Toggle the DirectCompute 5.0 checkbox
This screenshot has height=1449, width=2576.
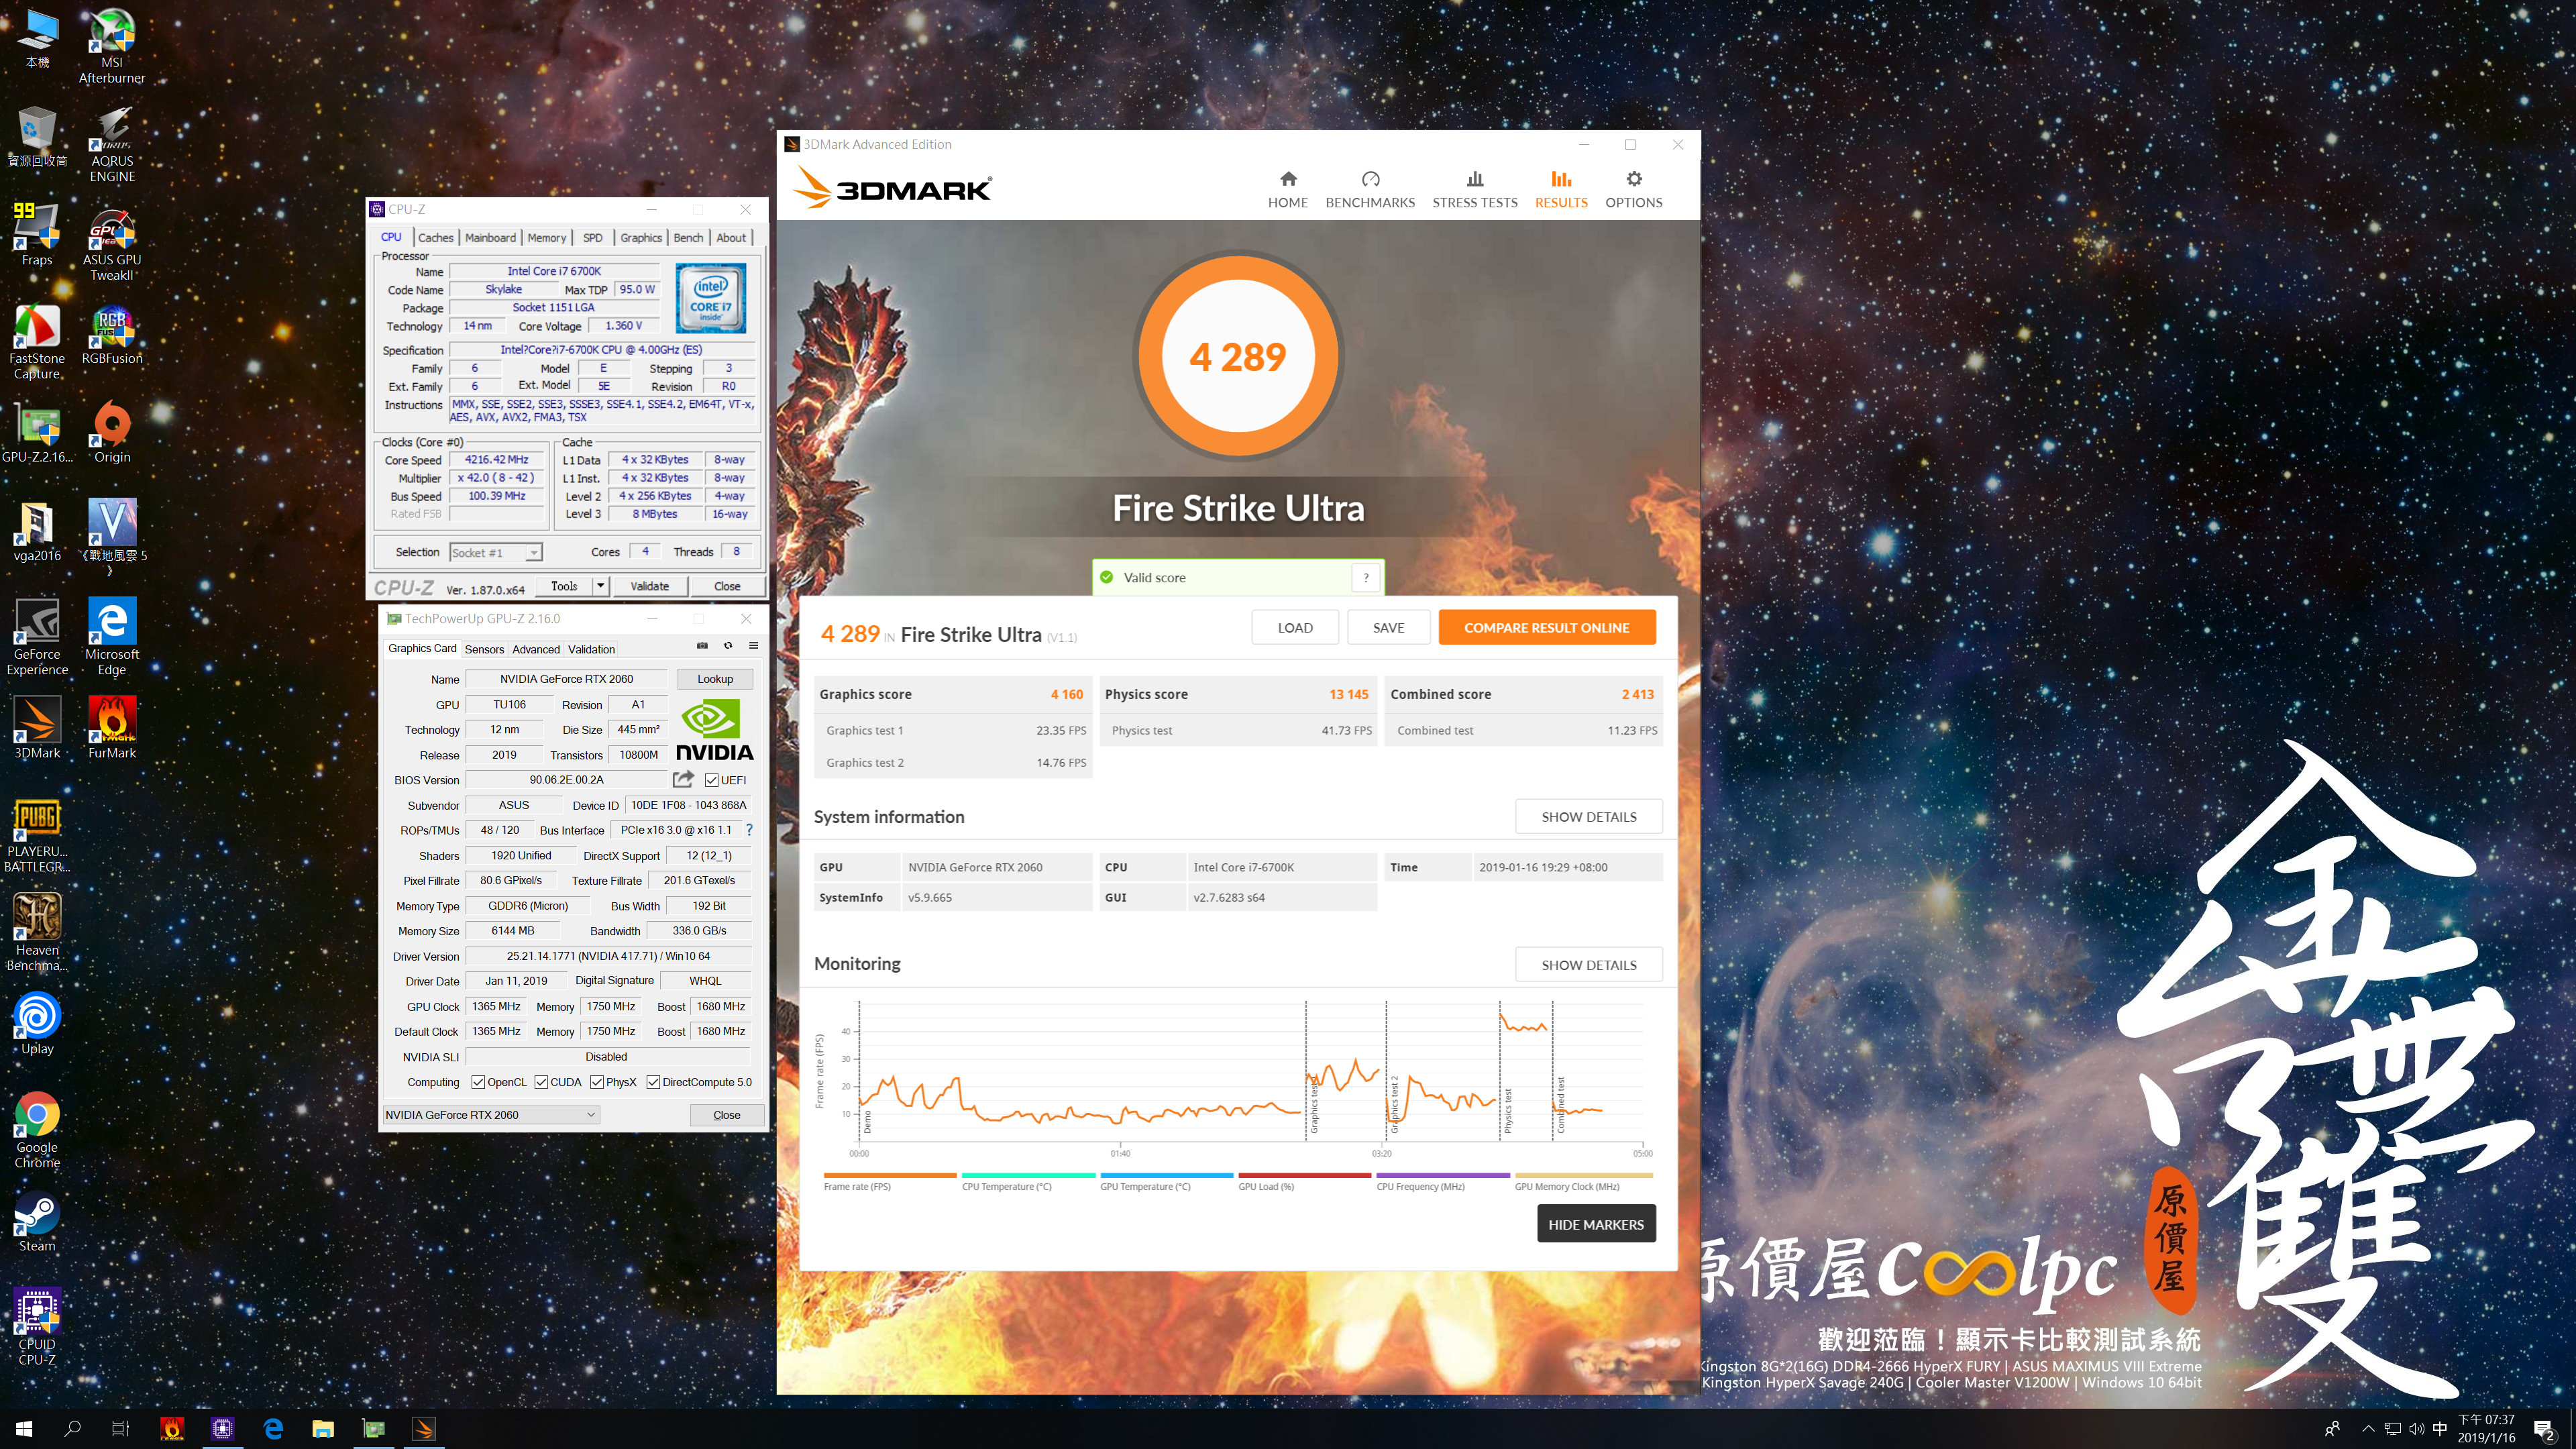(653, 1082)
